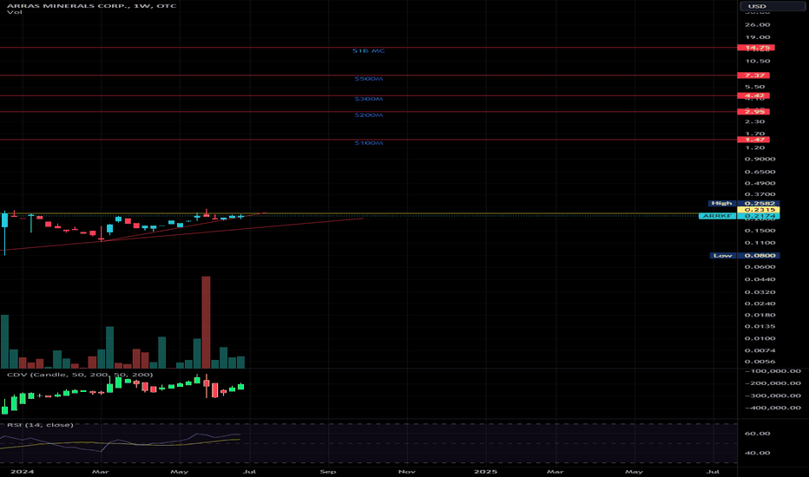Click the 40.00 RSI scale value
Viewport: 809px width, 477px height.
(758, 453)
